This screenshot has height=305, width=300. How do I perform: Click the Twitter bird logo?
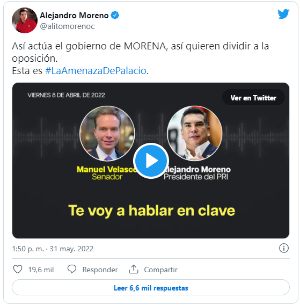tap(283, 14)
